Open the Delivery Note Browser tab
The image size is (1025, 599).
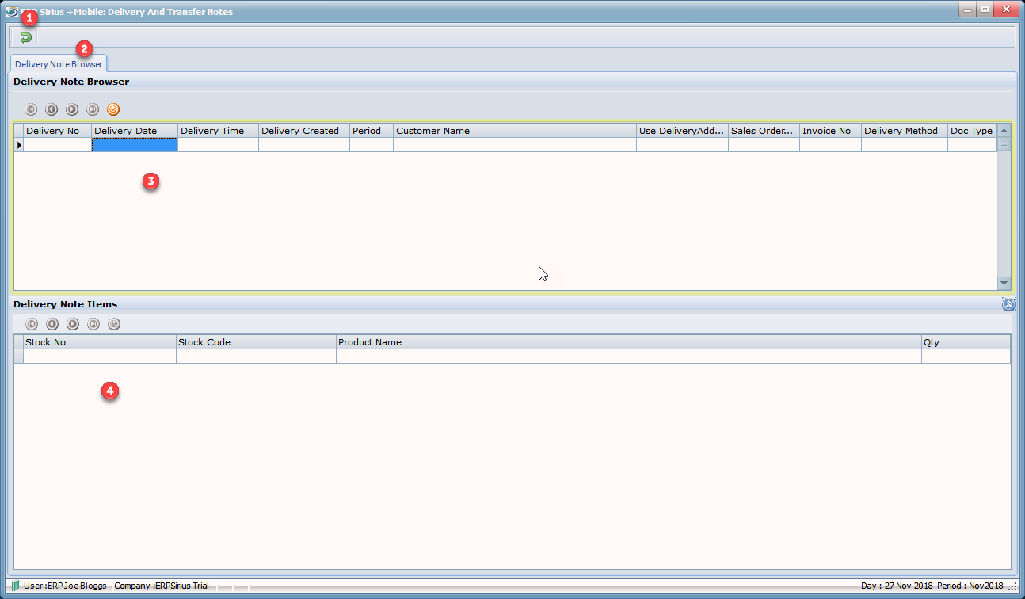click(59, 64)
